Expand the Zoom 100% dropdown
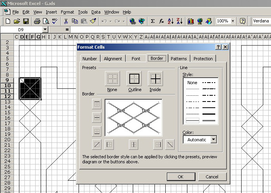 [x=233, y=21]
